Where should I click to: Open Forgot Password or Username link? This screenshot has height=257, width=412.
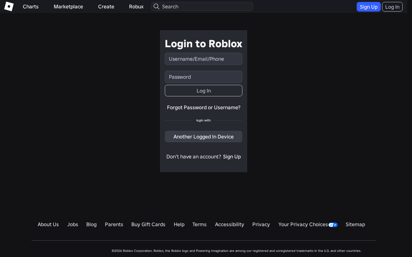tap(203, 107)
